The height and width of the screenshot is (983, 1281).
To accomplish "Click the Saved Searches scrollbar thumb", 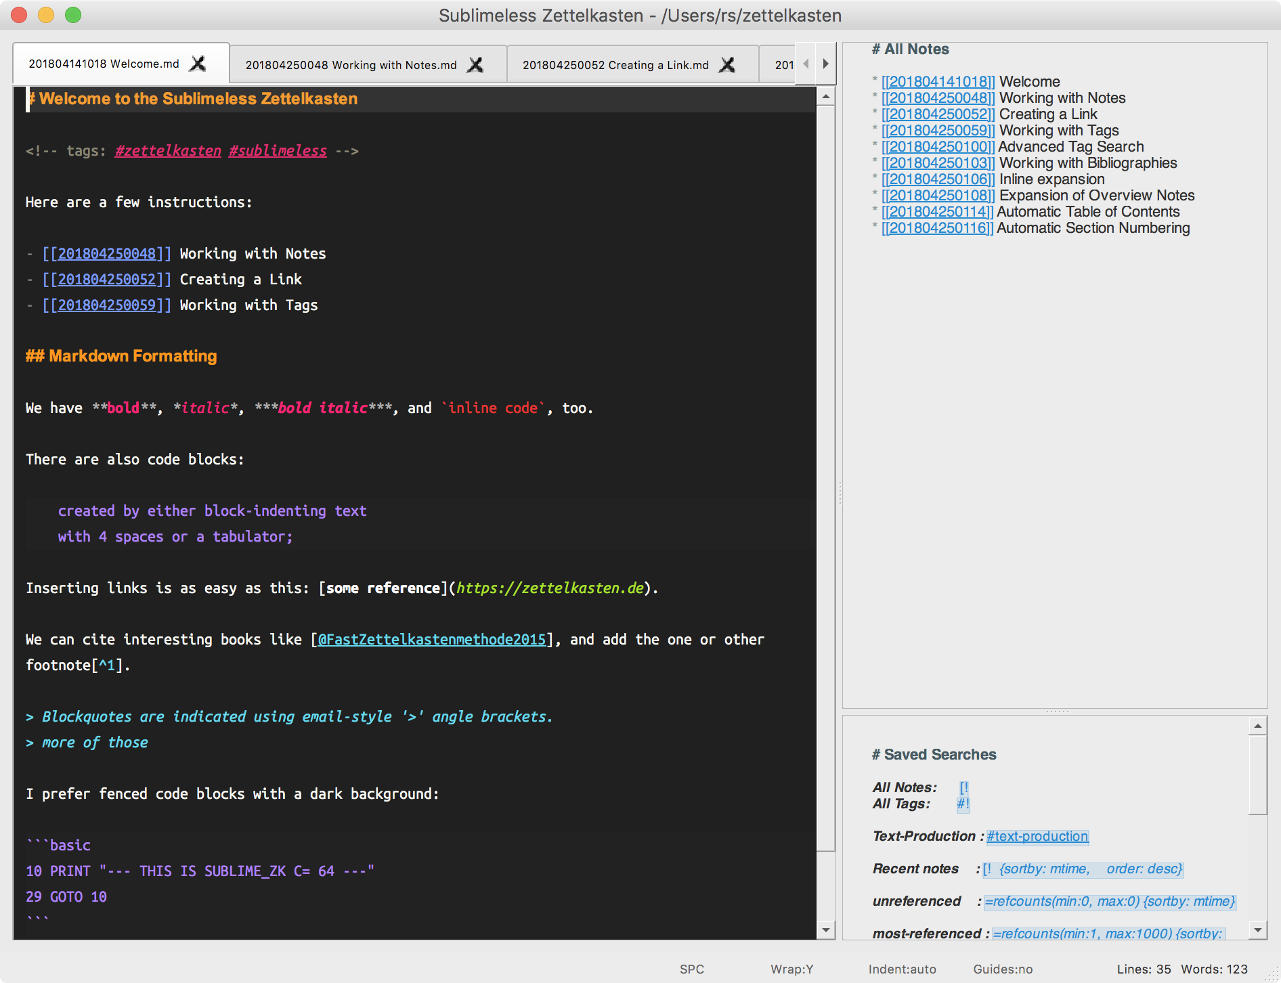I will (1257, 775).
